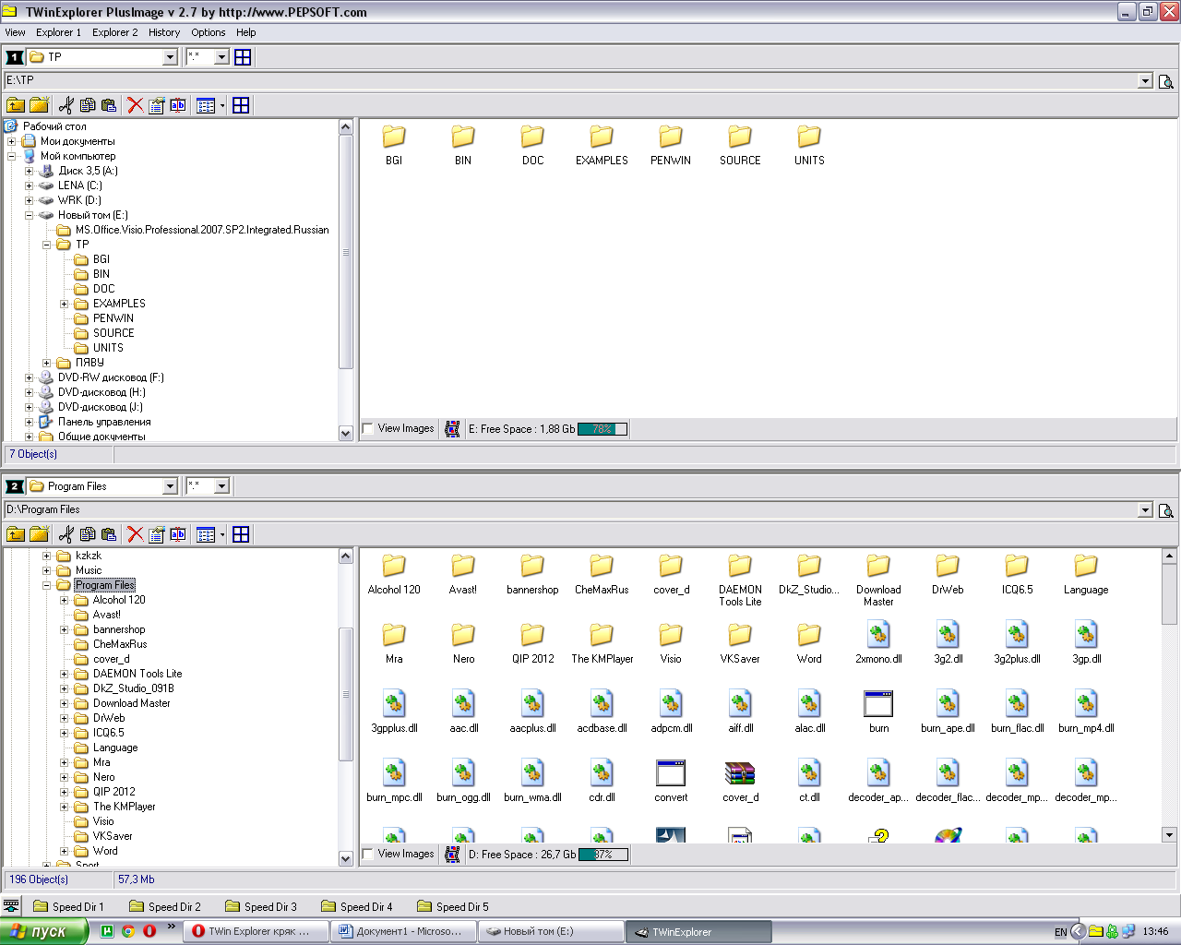
Task: Click search icon next to E:\TP path
Action: pyautogui.click(x=1166, y=81)
